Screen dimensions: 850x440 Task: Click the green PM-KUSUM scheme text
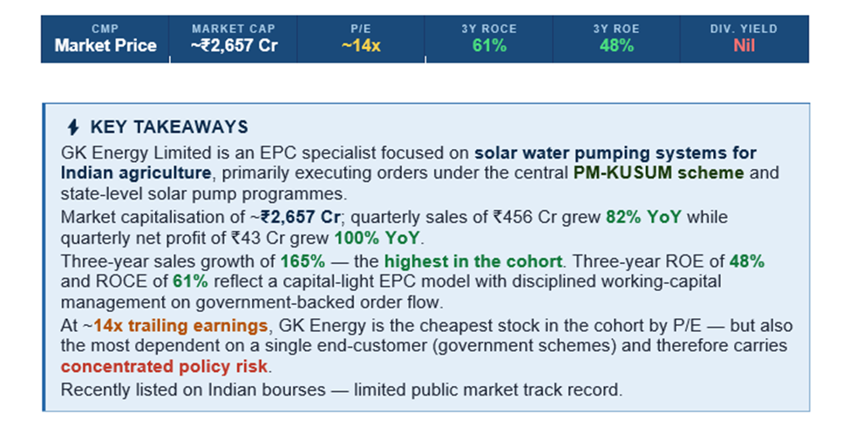click(658, 173)
